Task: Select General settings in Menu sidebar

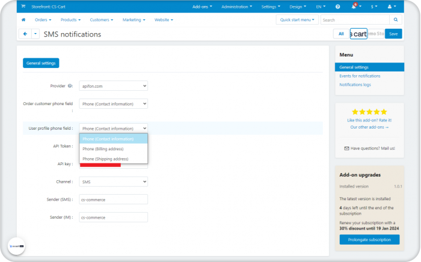Action: pos(369,67)
